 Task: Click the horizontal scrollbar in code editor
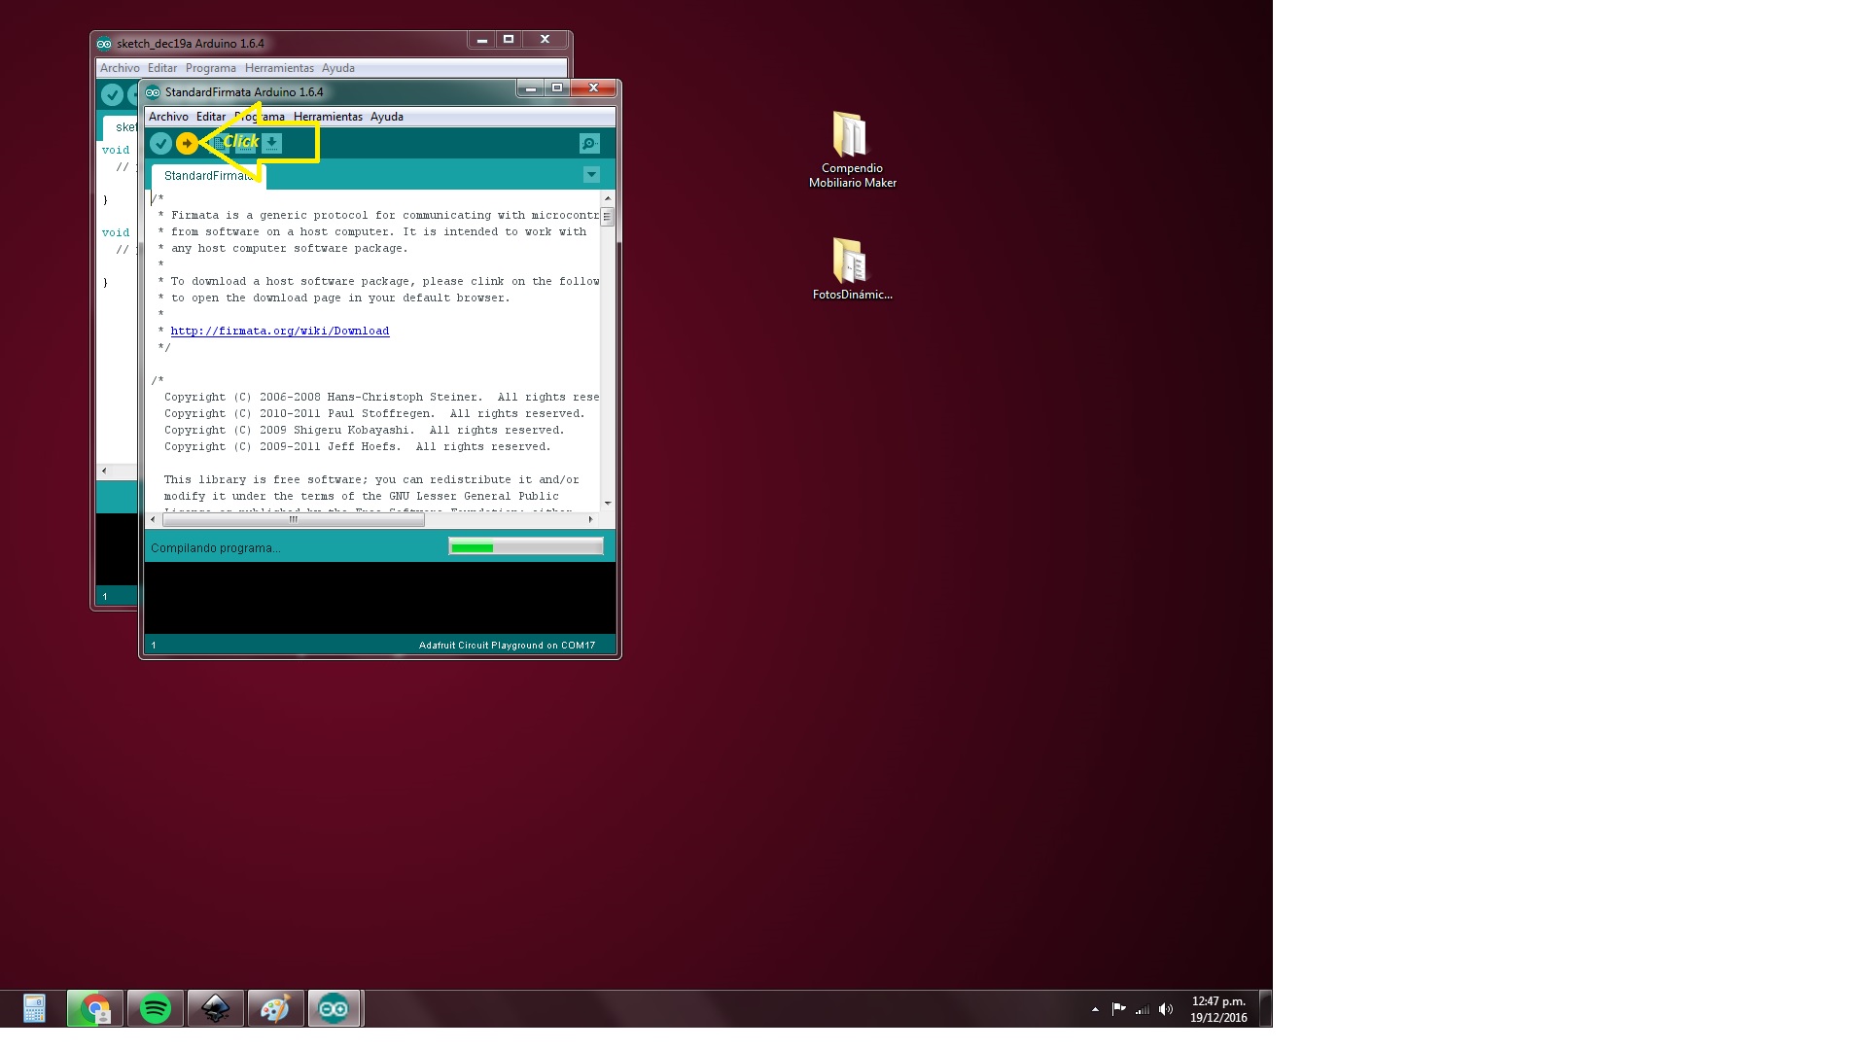(x=293, y=520)
